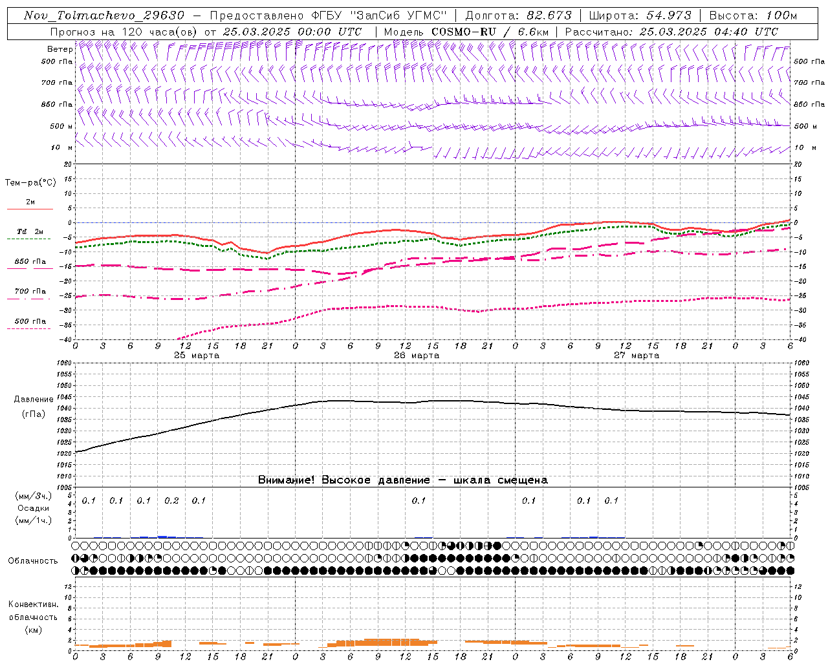Image resolution: width=828 pixels, height=662 pixels.
Task: Select the 10 м wind level label on left
Action: click(62, 147)
